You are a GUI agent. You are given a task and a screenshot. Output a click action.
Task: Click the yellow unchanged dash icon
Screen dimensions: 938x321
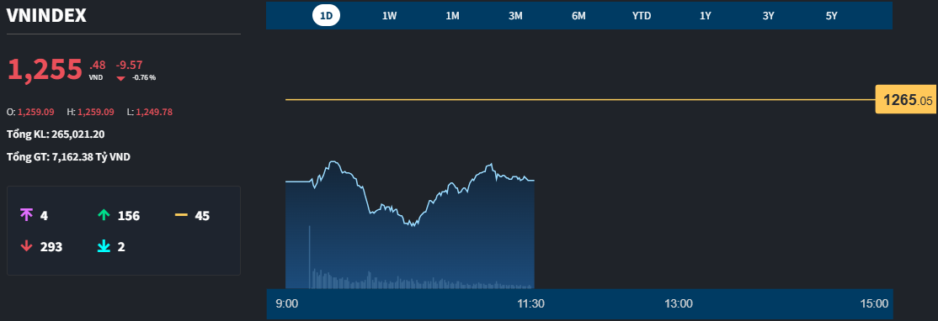(181, 215)
